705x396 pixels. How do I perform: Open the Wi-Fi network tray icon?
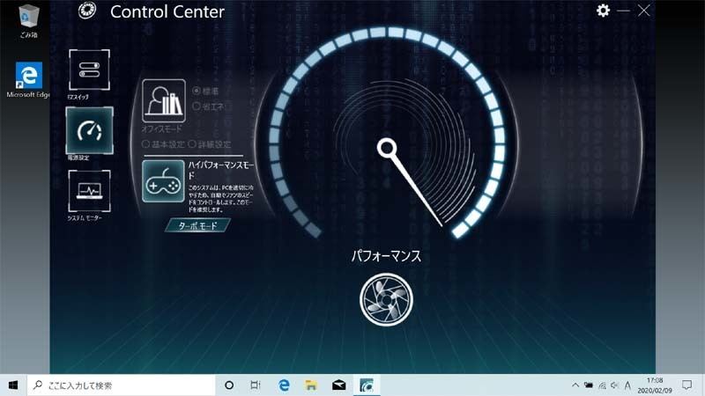click(602, 385)
